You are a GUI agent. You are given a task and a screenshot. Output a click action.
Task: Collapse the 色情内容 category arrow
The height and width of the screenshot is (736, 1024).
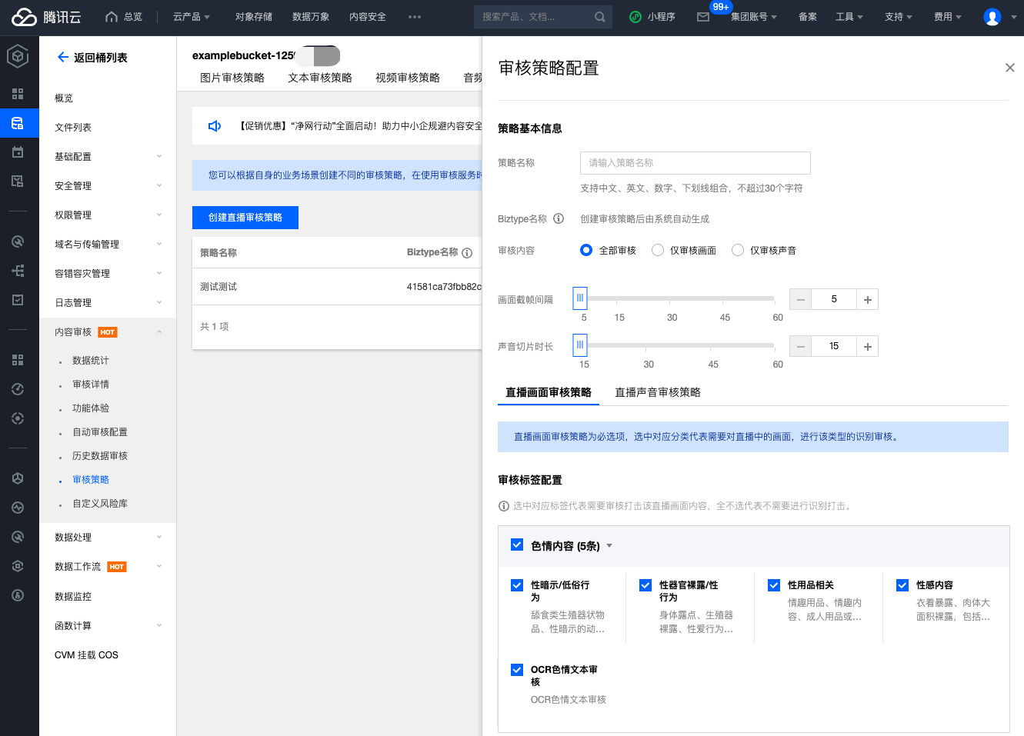coord(609,546)
